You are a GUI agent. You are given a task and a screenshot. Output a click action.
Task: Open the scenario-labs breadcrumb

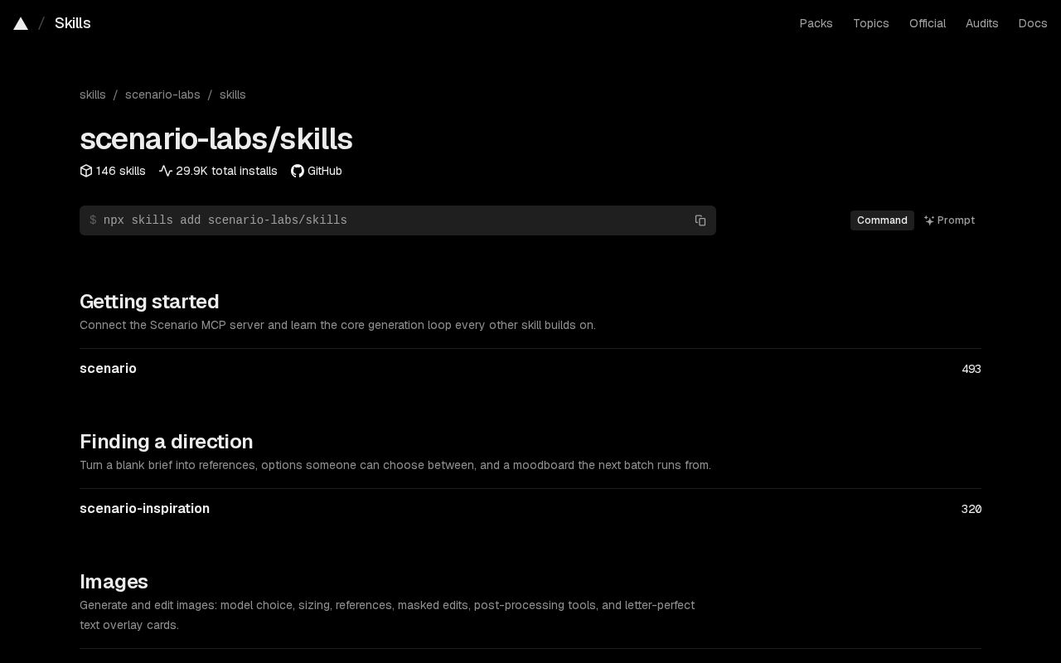point(162,94)
